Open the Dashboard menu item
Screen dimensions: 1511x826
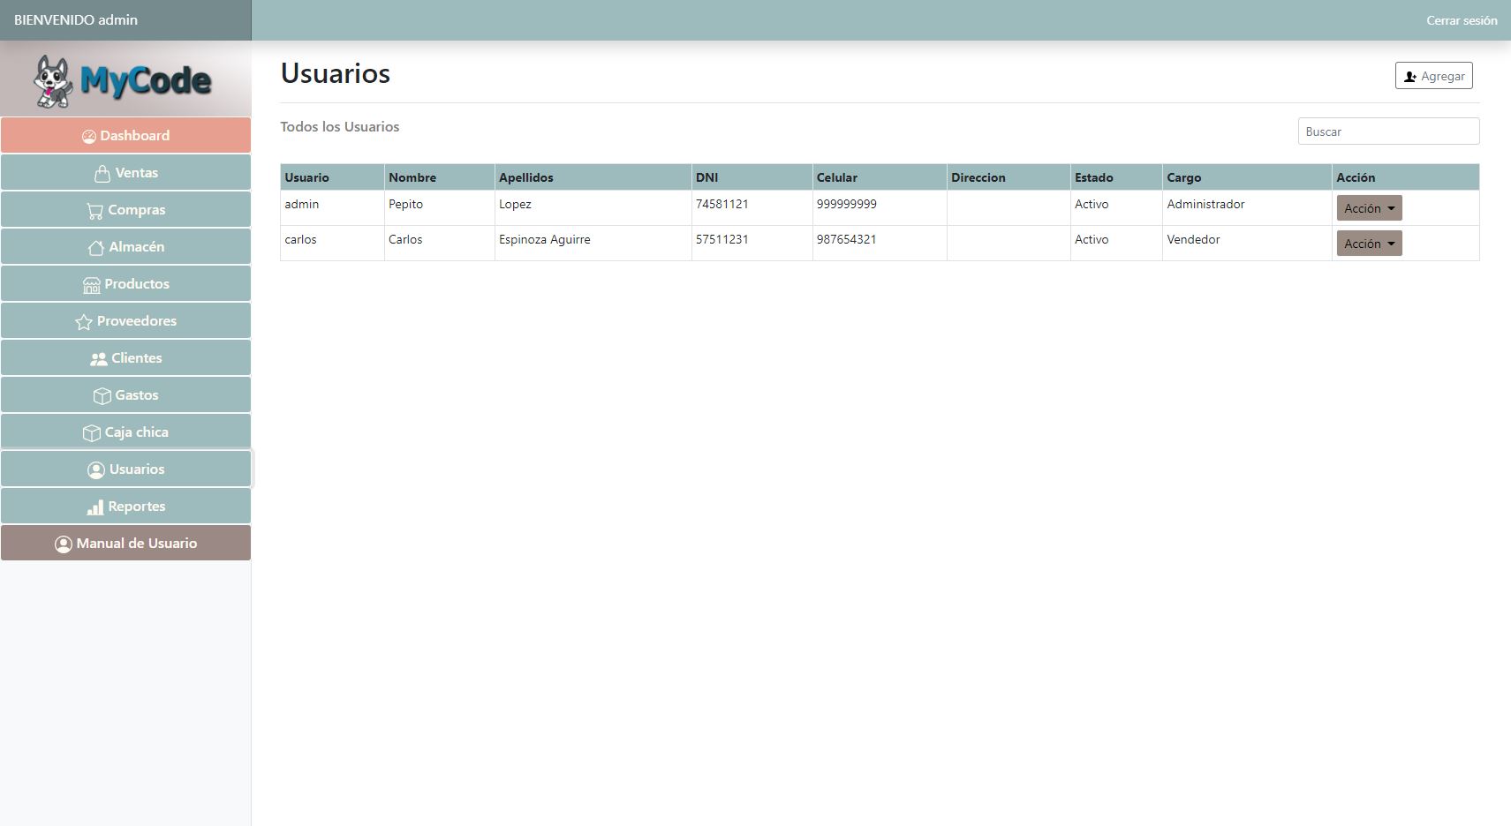coord(125,136)
